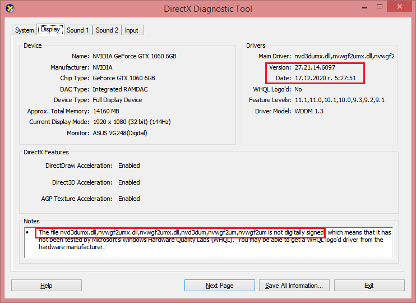Open the Sound 2 tab

(107, 30)
